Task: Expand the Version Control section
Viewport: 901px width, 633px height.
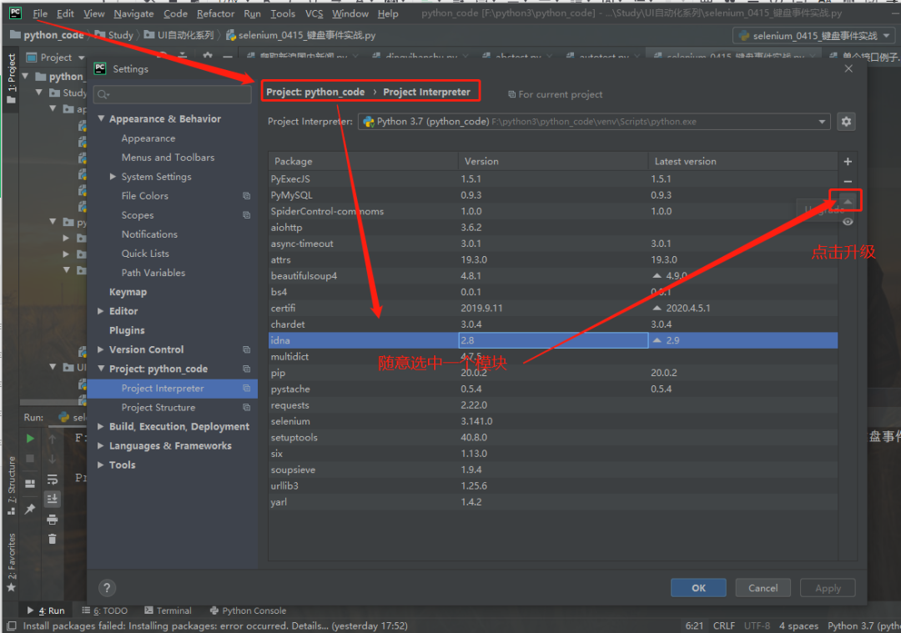Action: (x=101, y=349)
